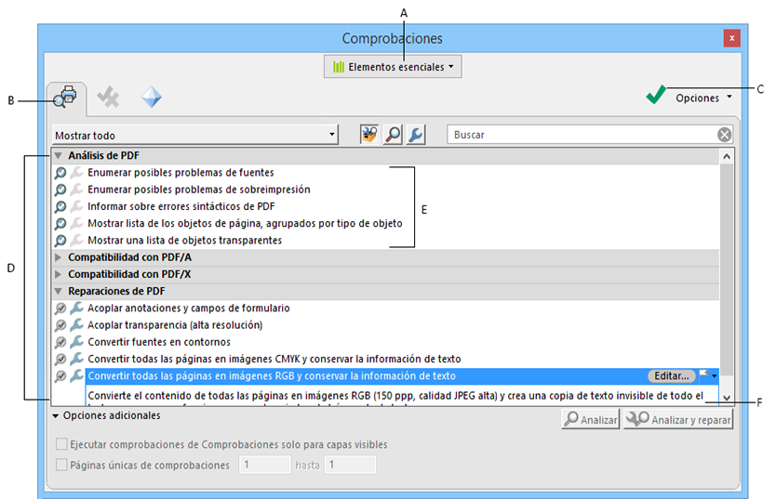Select Convertir todas las páginas en imágenes CMYK
Viewport: 776px width, 499px height.
(x=274, y=359)
